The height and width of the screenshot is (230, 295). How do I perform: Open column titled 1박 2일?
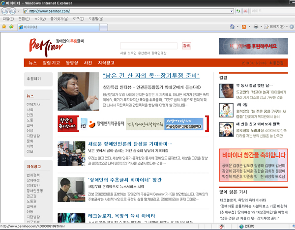(x=242, y=105)
